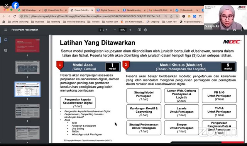
Task: Switch sidebar to thumbnail view icon
Action: [6, 40]
